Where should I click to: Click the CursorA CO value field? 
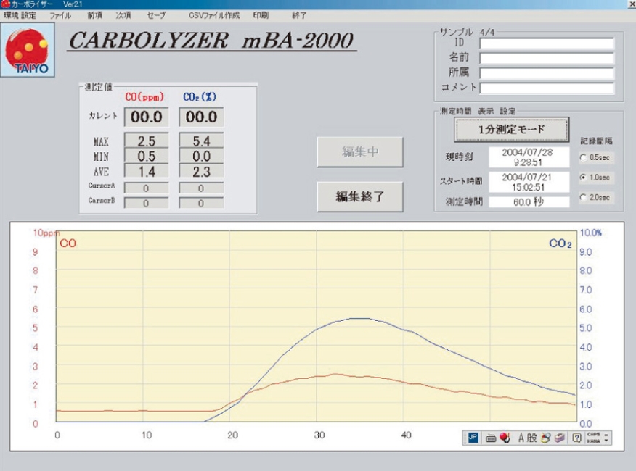point(146,188)
